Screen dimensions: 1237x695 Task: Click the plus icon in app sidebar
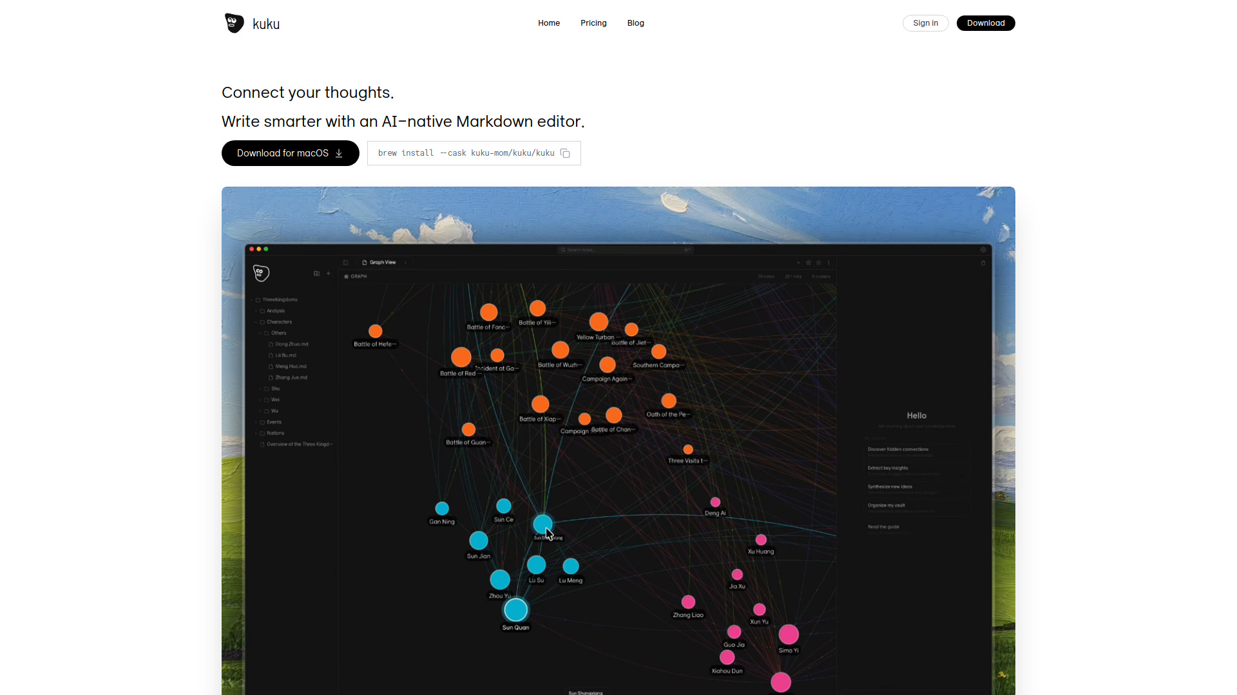[329, 273]
